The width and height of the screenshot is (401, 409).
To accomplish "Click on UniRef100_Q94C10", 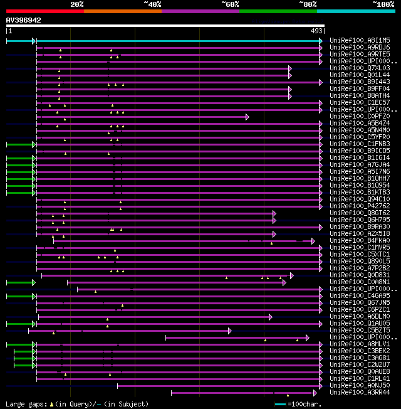I will pyautogui.click(x=360, y=199).
